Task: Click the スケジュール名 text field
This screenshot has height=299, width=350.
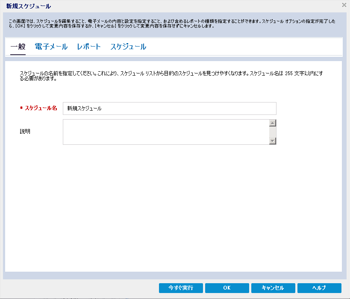Action: pos(169,108)
